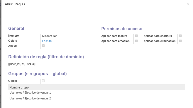Image resolution: width=193 pixels, height=108 pixels.
Task: Click the General section heading
Action: tap(16, 29)
